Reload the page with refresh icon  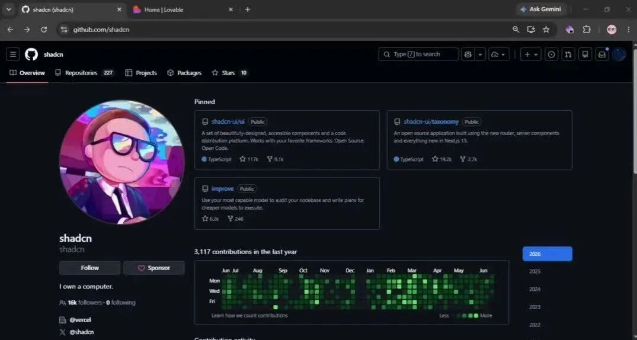tap(44, 30)
